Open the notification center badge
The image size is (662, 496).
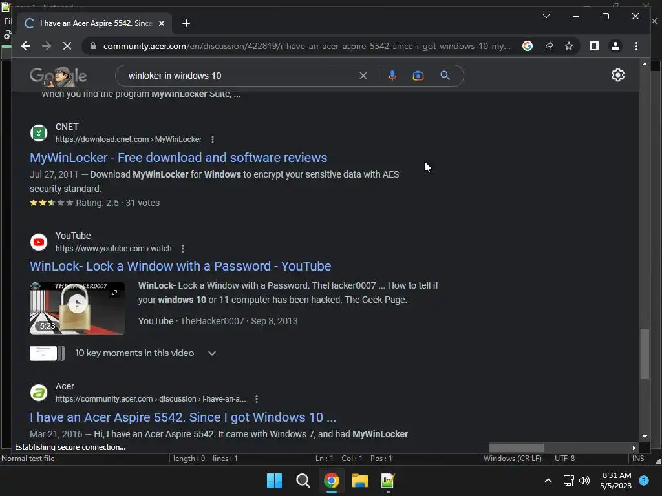coord(644,480)
